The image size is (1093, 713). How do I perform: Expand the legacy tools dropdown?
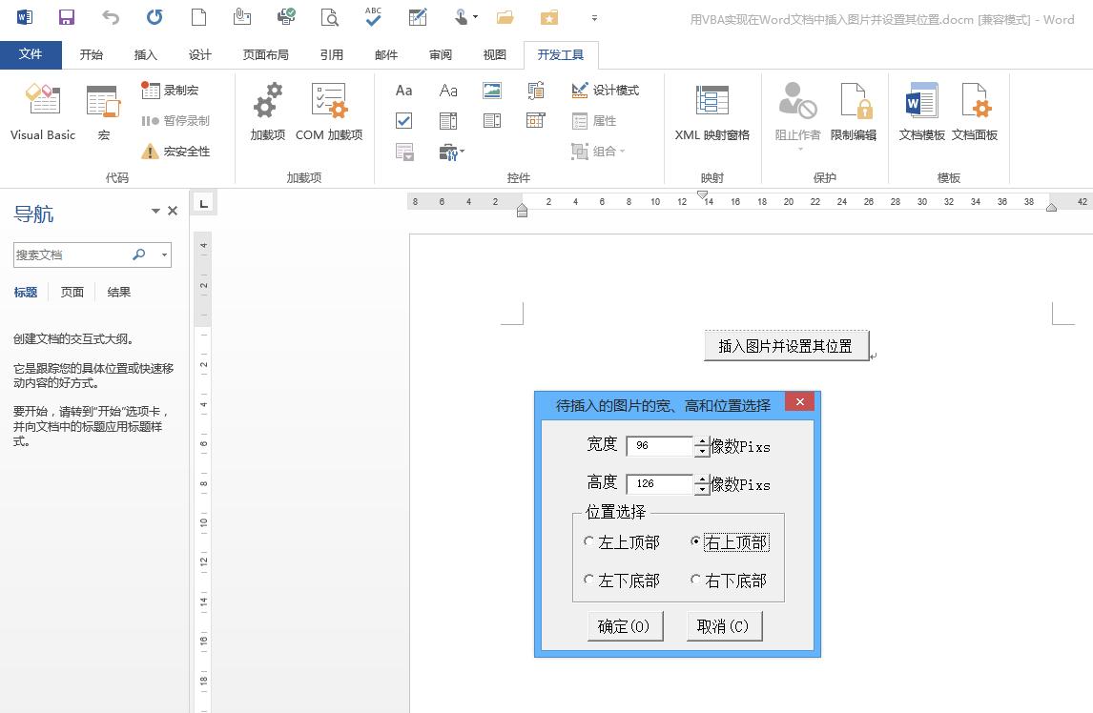point(462,153)
